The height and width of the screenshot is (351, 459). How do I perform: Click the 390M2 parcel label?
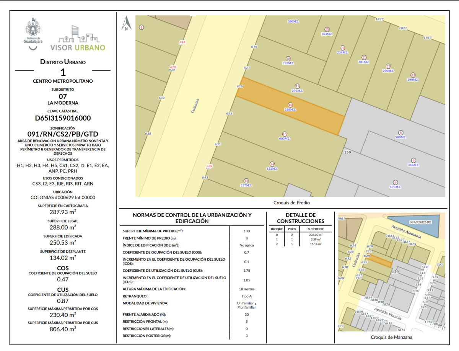click(293, 21)
